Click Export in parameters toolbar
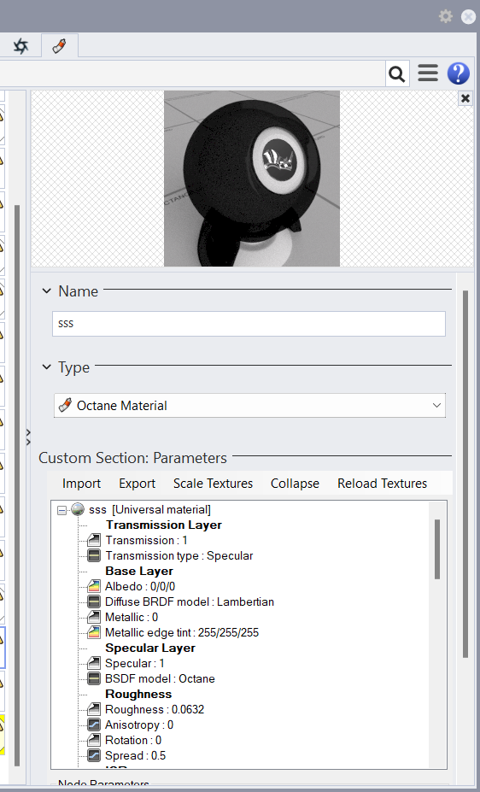This screenshot has width=480, height=792. (x=138, y=484)
